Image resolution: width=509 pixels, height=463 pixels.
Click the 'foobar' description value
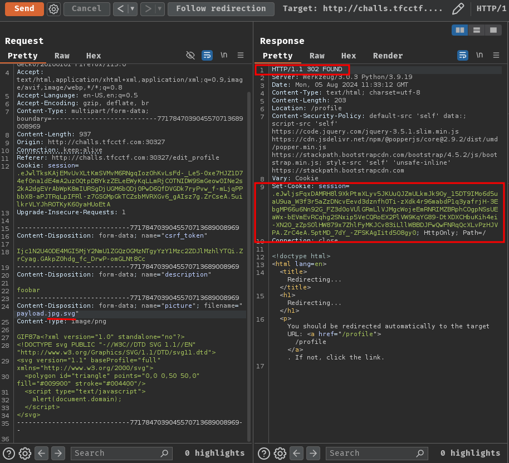[28, 290]
